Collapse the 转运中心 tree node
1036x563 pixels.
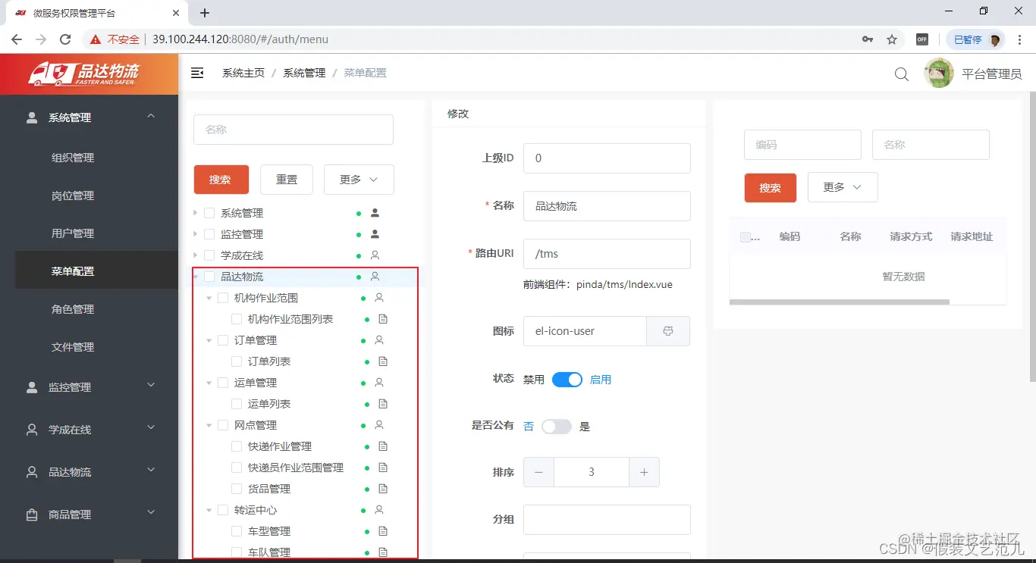pyautogui.click(x=209, y=510)
